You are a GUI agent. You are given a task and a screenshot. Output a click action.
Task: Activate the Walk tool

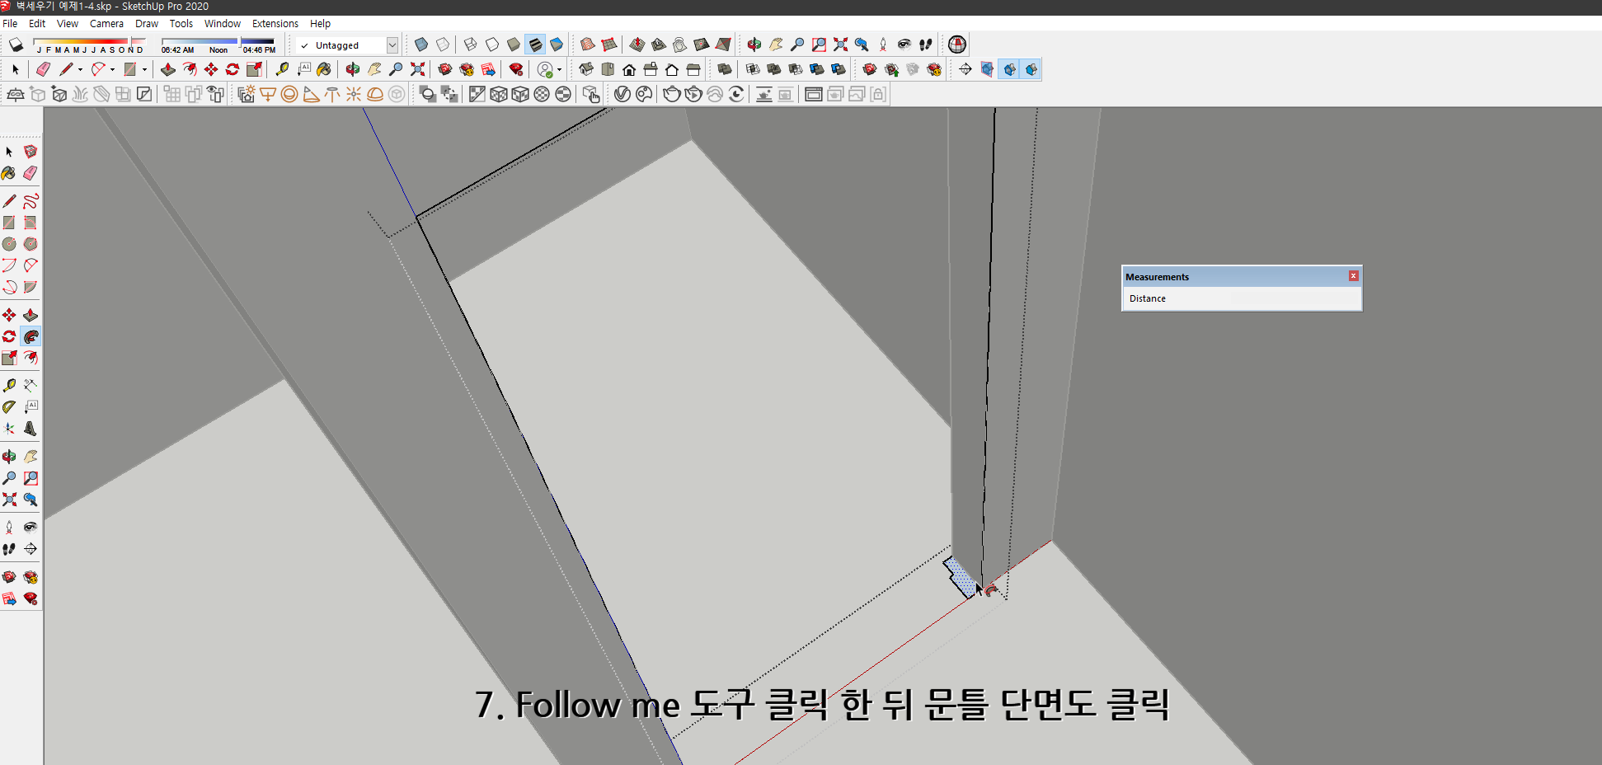(9, 549)
